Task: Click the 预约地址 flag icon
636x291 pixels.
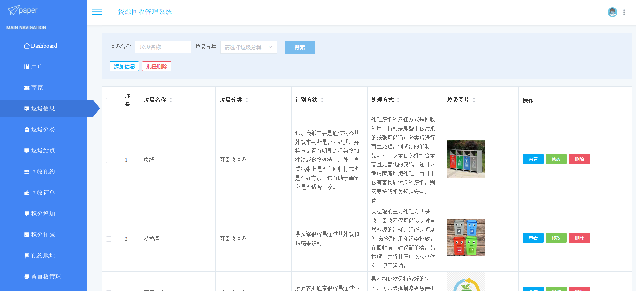Action: [27, 256]
